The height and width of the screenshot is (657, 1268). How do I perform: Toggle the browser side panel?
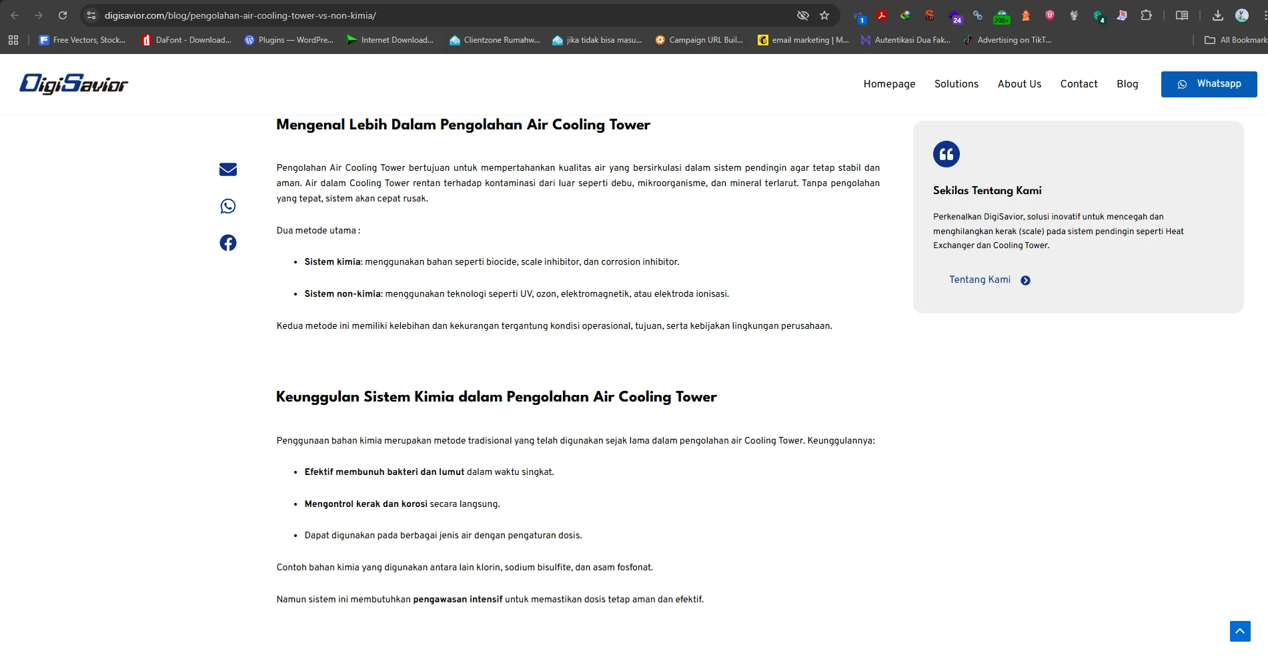click(1181, 15)
